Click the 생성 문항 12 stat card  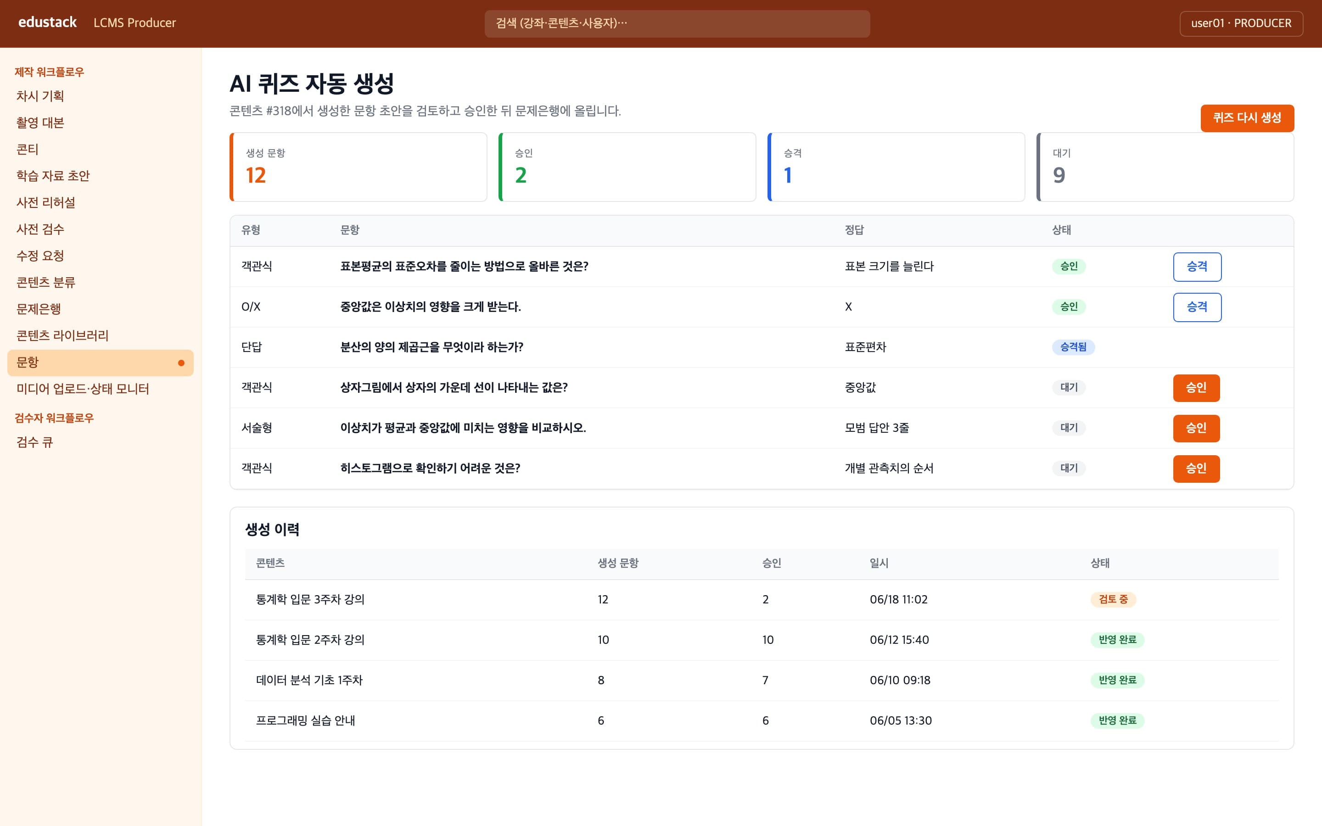click(x=359, y=167)
